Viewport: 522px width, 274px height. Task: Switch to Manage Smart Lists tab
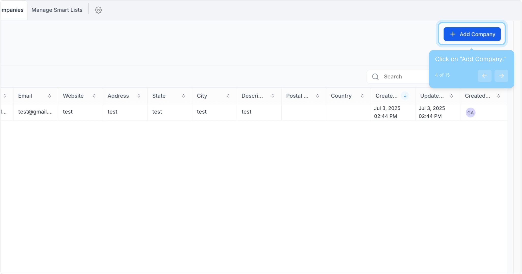click(57, 10)
